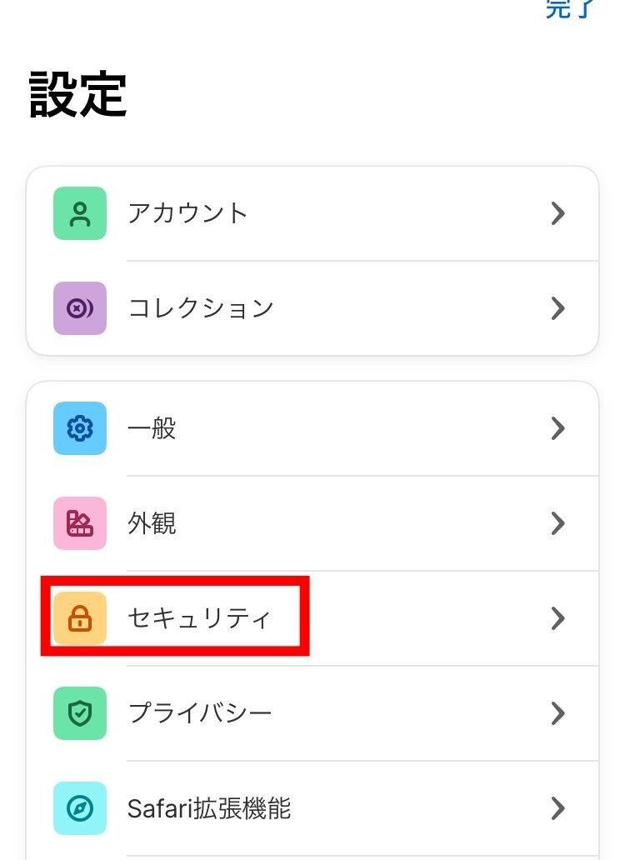Viewport: 625px width, 860px height.
Task: Expand the プライバシー row chevron
Action: (x=558, y=713)
